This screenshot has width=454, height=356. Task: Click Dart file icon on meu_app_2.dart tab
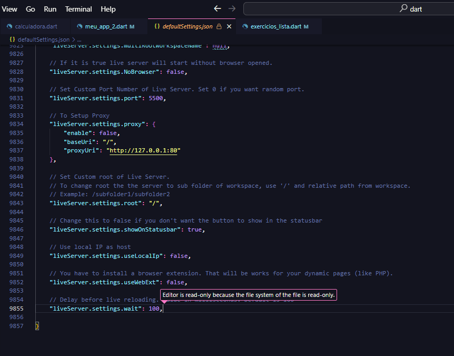80,26
